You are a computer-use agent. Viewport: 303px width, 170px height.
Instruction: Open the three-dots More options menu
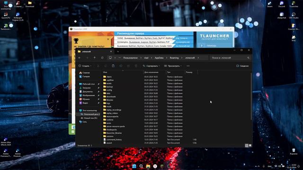(x=188, y=66)
